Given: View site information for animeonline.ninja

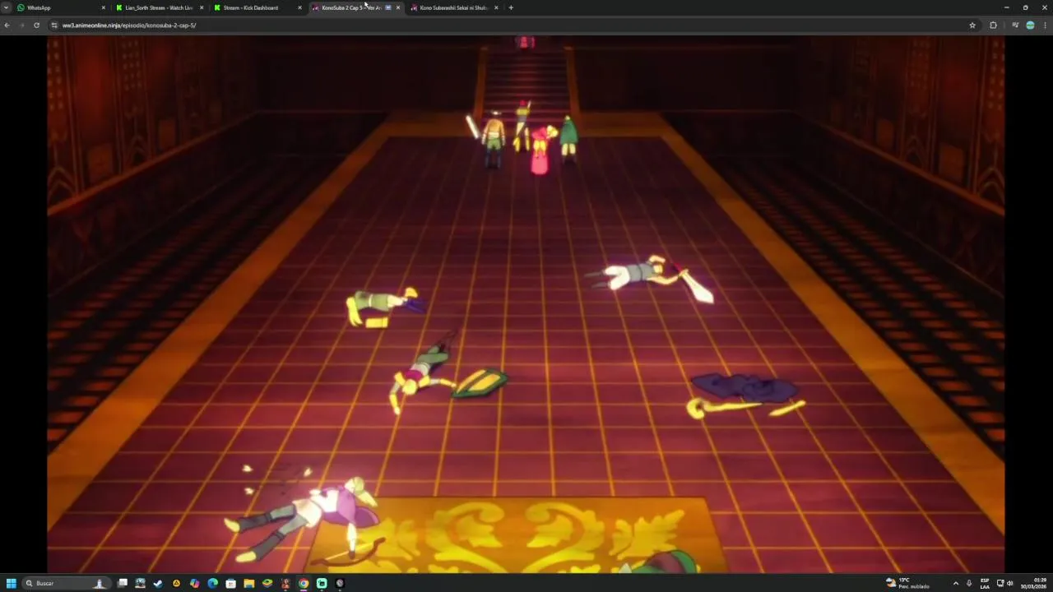Looking at the screenshot, I should point(54,25).
